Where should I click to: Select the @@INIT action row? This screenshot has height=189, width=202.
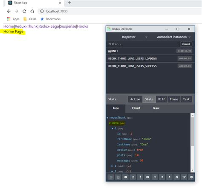click(150, 51)
